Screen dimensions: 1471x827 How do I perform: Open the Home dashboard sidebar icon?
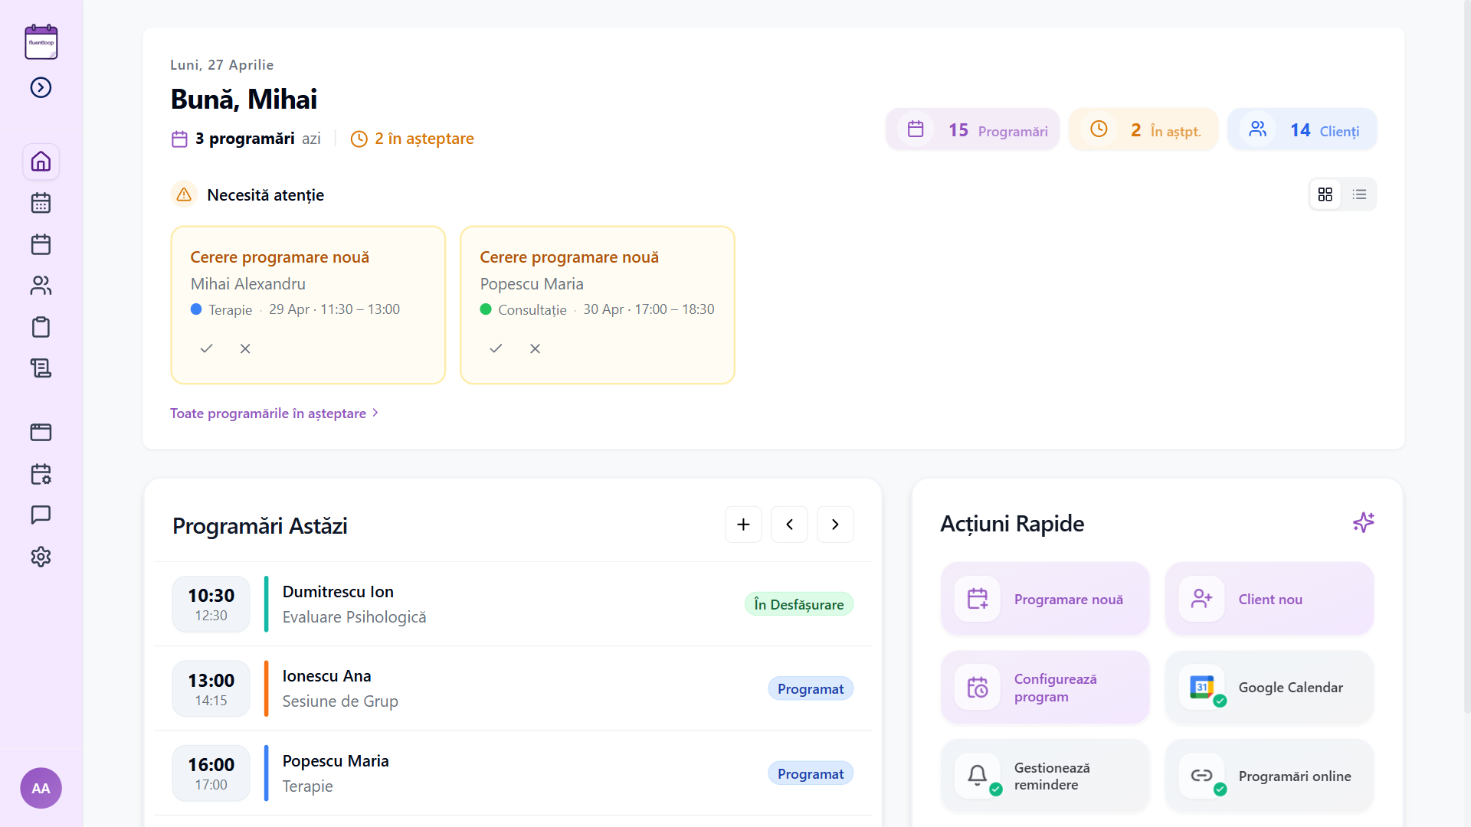point(41,162)
